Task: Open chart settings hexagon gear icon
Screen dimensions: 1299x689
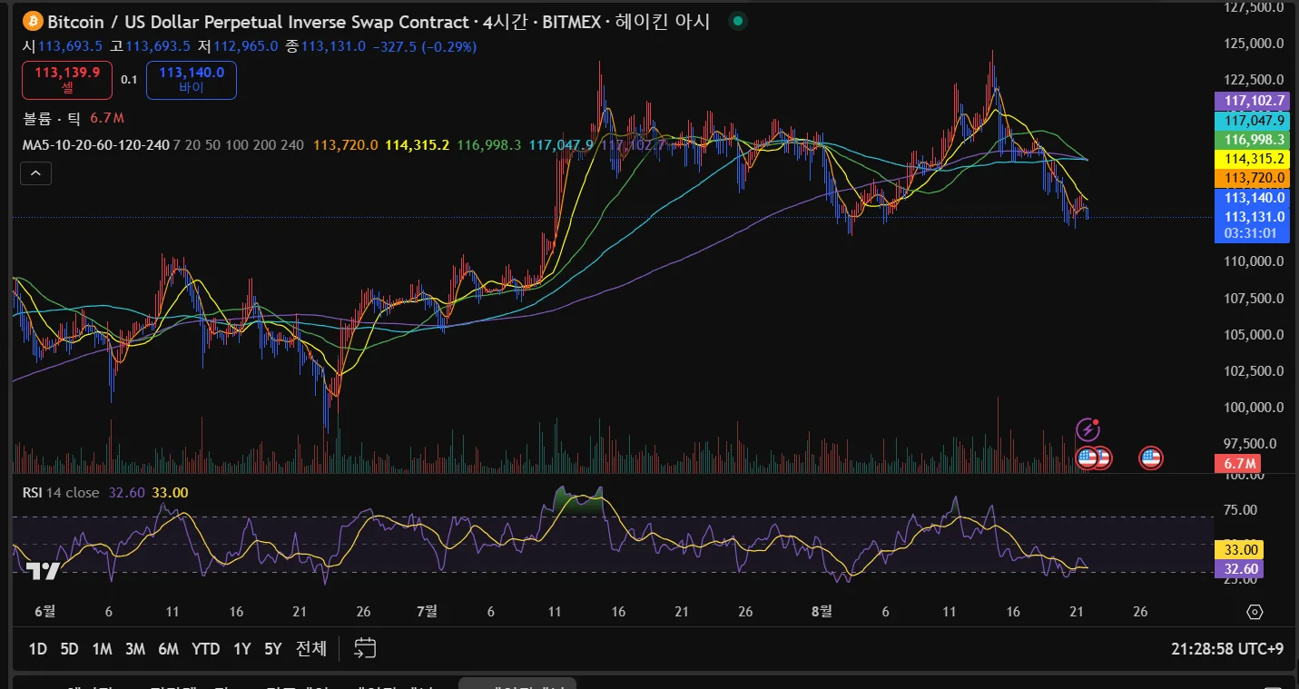Action: tap(1255, 612)
